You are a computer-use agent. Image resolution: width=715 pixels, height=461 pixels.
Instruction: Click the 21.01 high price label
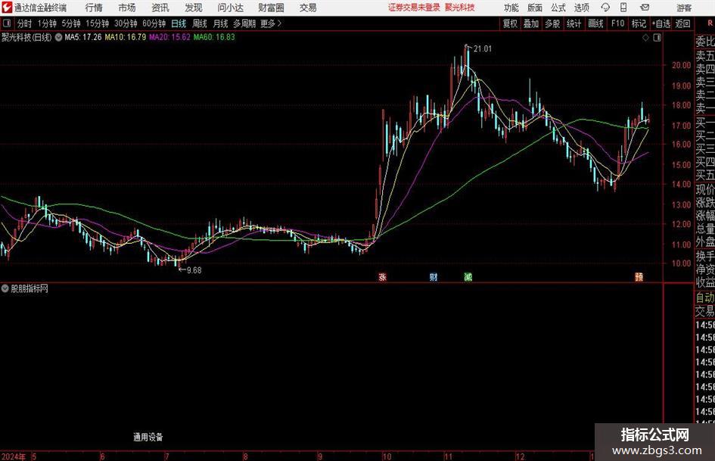click(483, 49)
